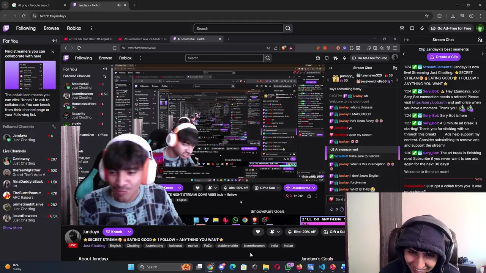
Task: Open Visual Studio Code from the taskbar
Action: pyautogui.click(x=322, y=267)
